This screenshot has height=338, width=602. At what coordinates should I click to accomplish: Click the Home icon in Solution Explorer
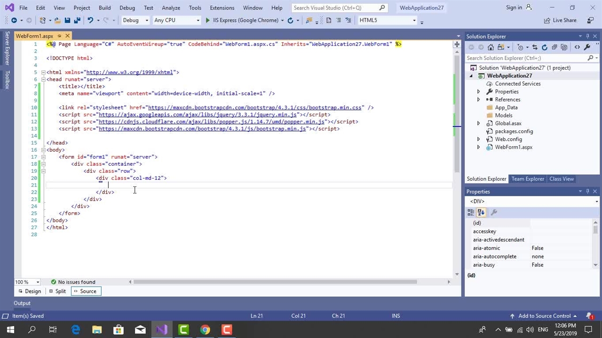pos(491,47)
